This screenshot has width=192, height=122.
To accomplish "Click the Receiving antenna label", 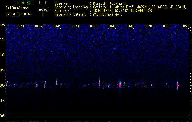I will tap(70, 14).
